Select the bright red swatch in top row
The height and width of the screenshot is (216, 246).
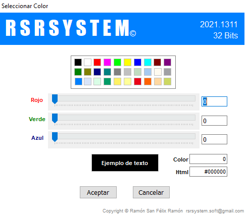click(97, 62)
